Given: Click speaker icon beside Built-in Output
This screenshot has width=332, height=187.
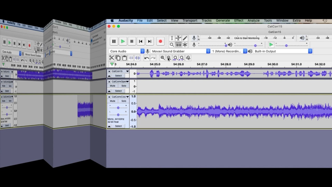Looking at the screenshot, I should [x=250, y=51].
